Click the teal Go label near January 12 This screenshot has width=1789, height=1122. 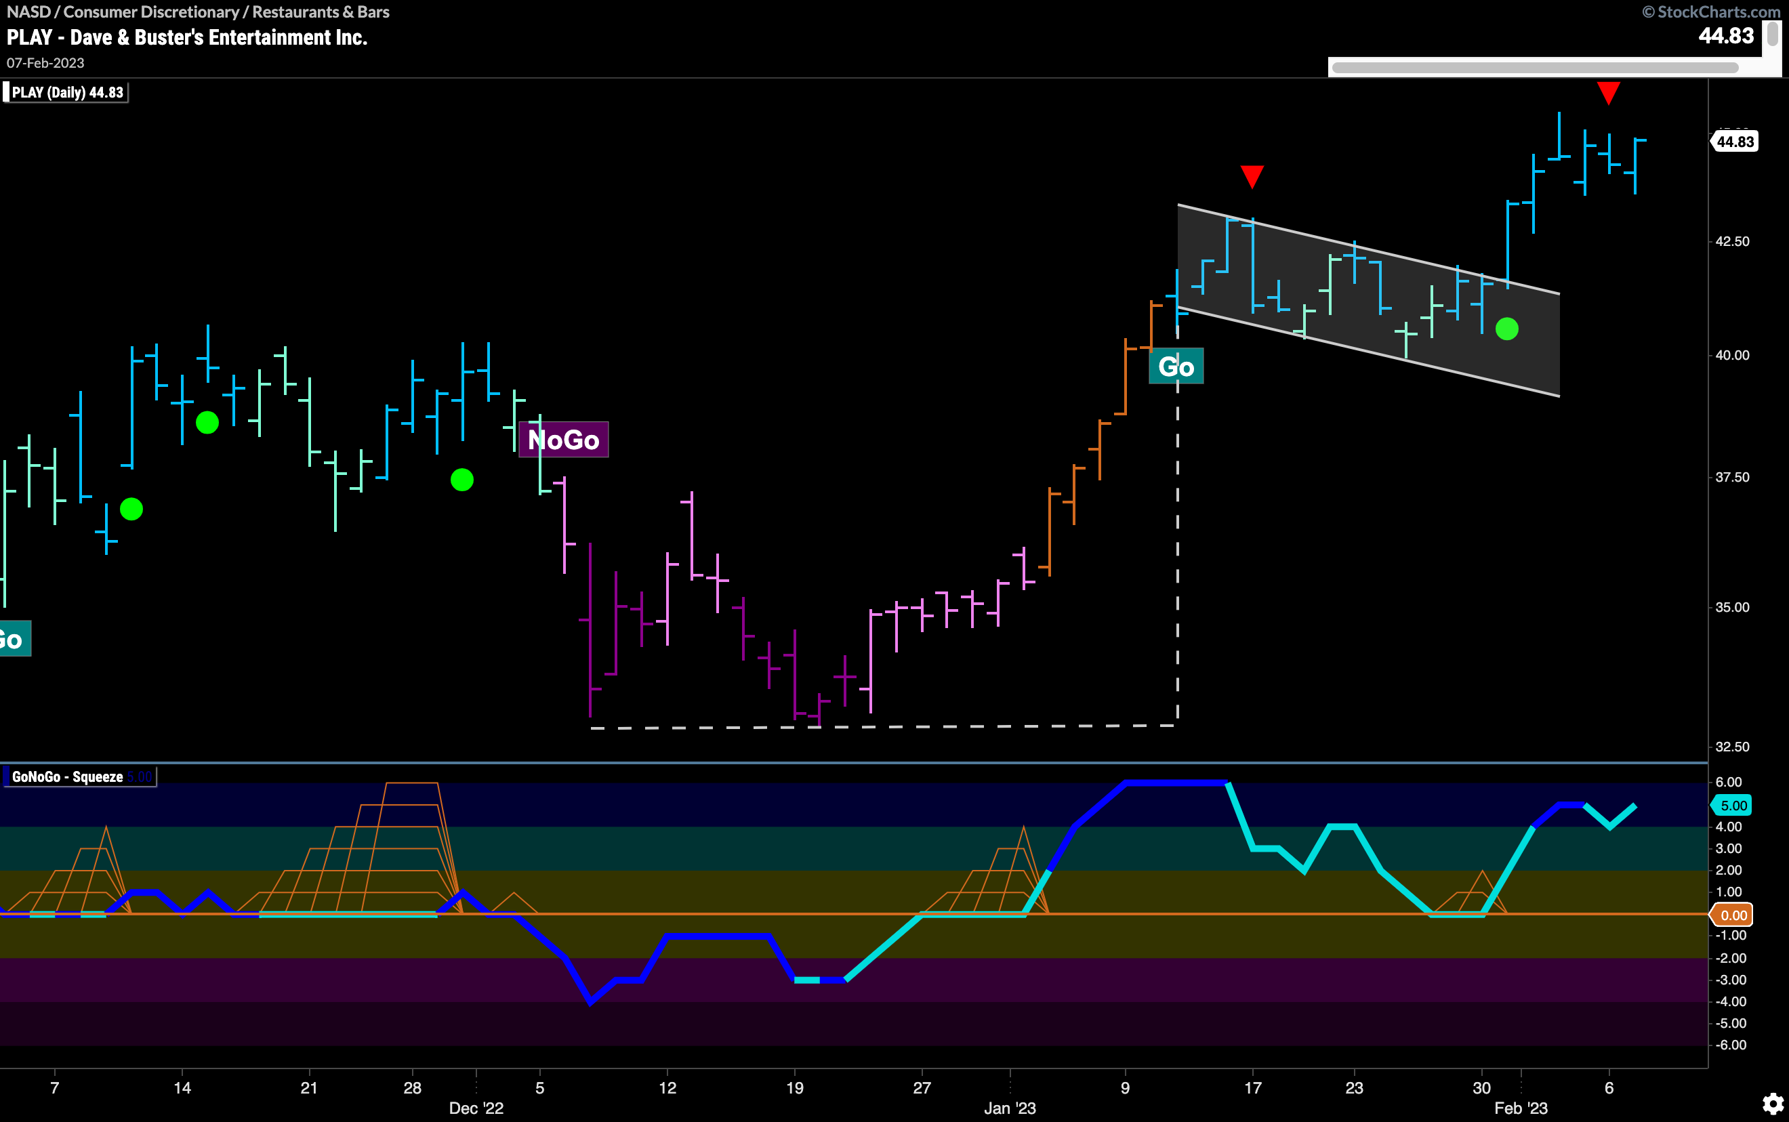point(1176,366)
